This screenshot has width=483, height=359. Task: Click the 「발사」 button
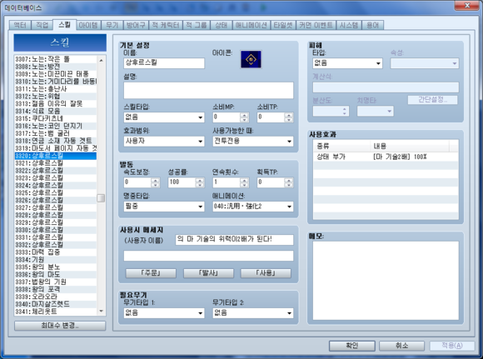point(208,273)
